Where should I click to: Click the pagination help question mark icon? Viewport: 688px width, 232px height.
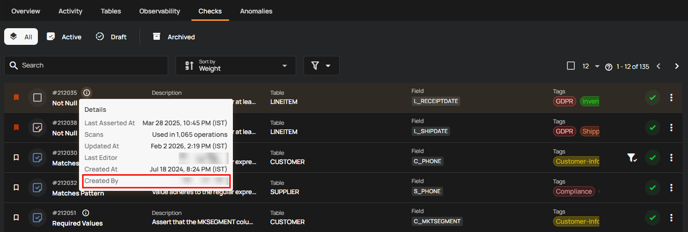pyautogui.click(x=609, y=67)
